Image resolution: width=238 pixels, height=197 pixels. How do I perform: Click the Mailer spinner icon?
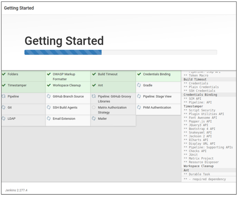point(94,119)
